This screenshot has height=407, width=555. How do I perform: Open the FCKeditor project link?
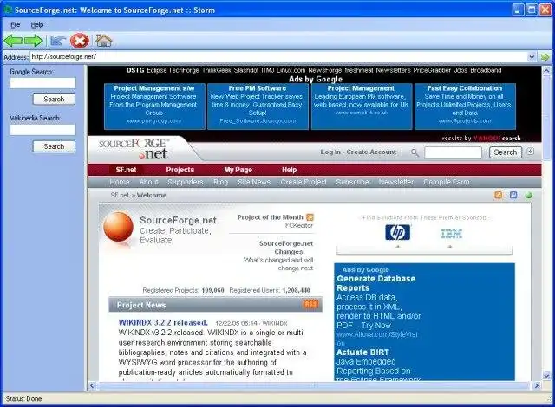(299, 225)
